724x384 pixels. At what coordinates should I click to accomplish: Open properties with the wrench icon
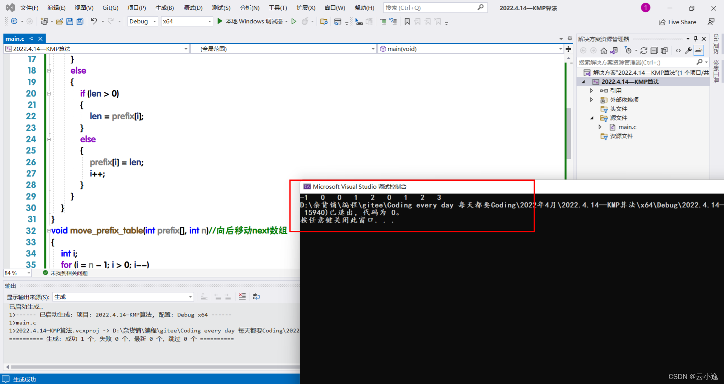tap(689, 51)
